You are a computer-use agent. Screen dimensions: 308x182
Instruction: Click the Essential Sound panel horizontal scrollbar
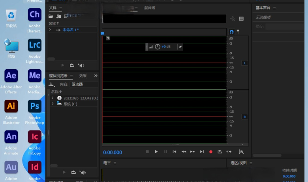[267, 155]
